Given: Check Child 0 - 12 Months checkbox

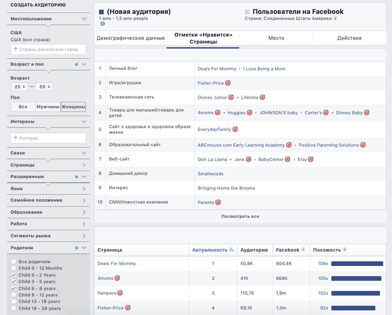Looking at the screenshot, I should (x=14, y=268).
